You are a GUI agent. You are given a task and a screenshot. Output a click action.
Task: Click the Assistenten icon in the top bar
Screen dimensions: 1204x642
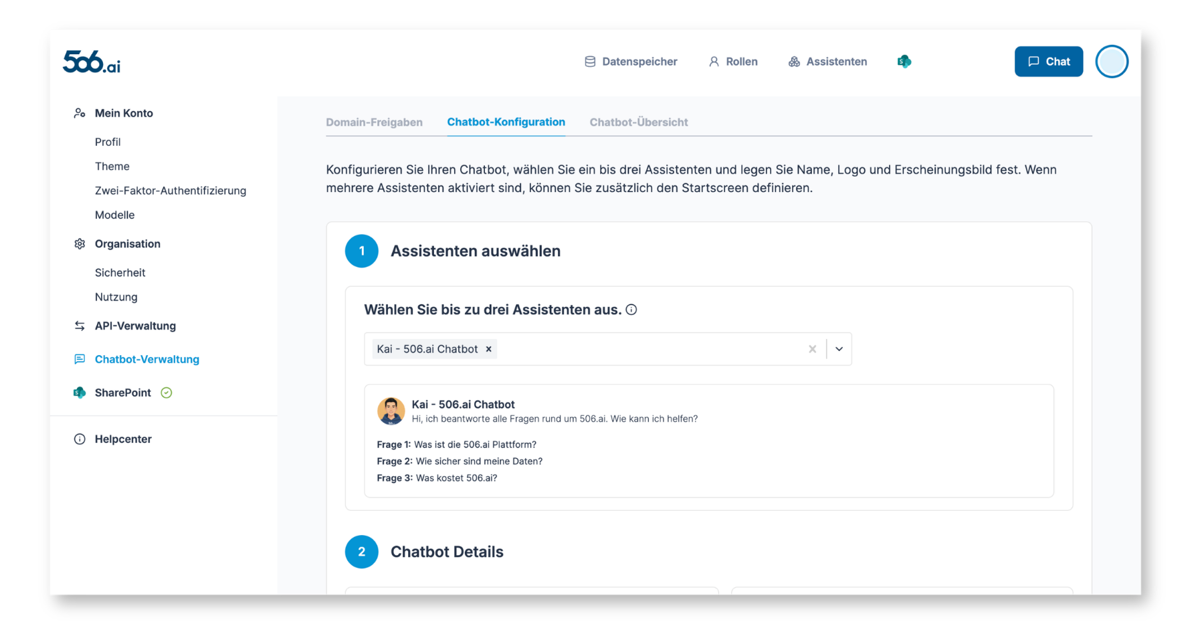[794, 62]
